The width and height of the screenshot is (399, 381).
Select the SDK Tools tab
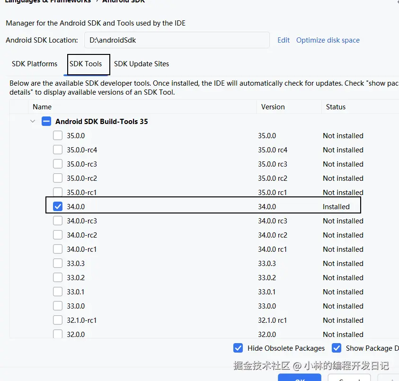86,64
